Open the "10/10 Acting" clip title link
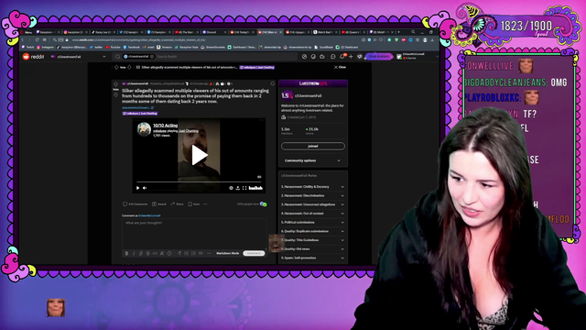The width and height of the screenshot is (586, 330). [165, 126]
